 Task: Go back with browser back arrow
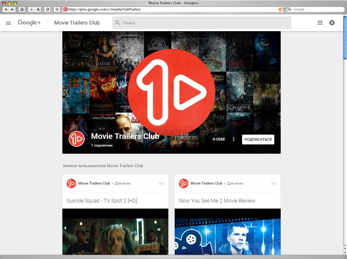click(6, 9)
